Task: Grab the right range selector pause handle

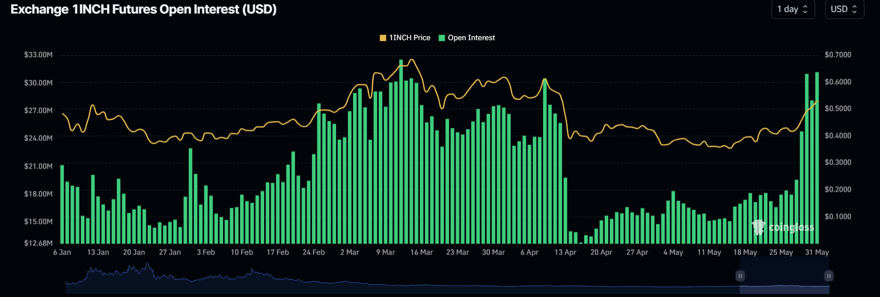Action: pos(829,276)
